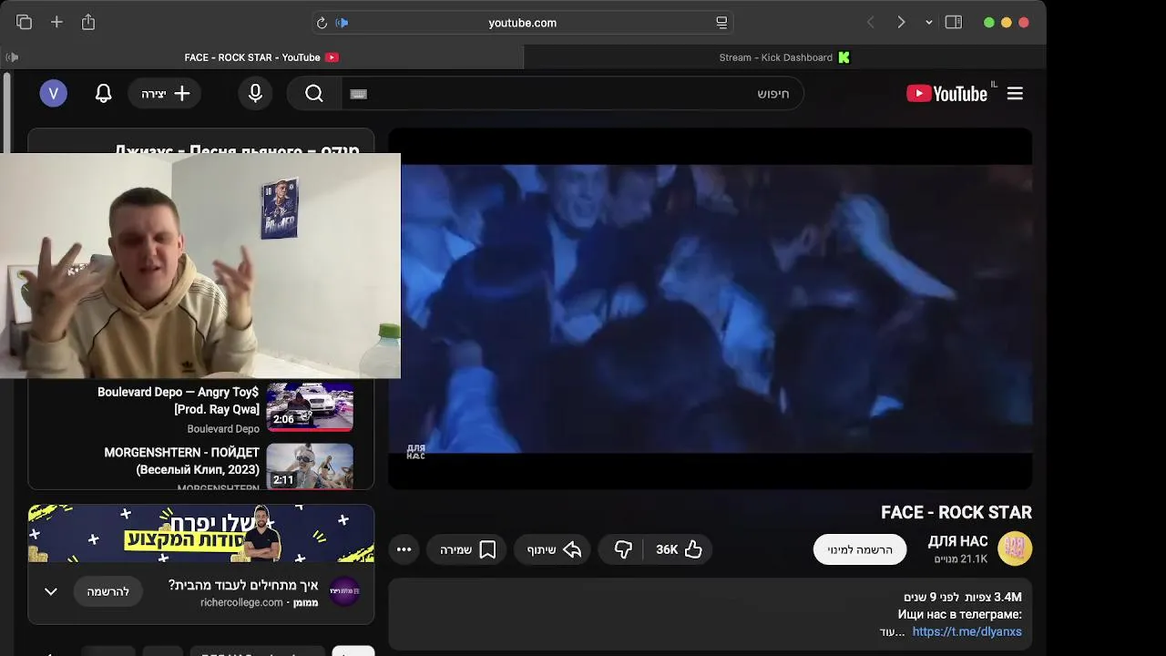Expand description with ...עוד
The height and width of the screenshot is (656, 1166).
click(892, 632)
